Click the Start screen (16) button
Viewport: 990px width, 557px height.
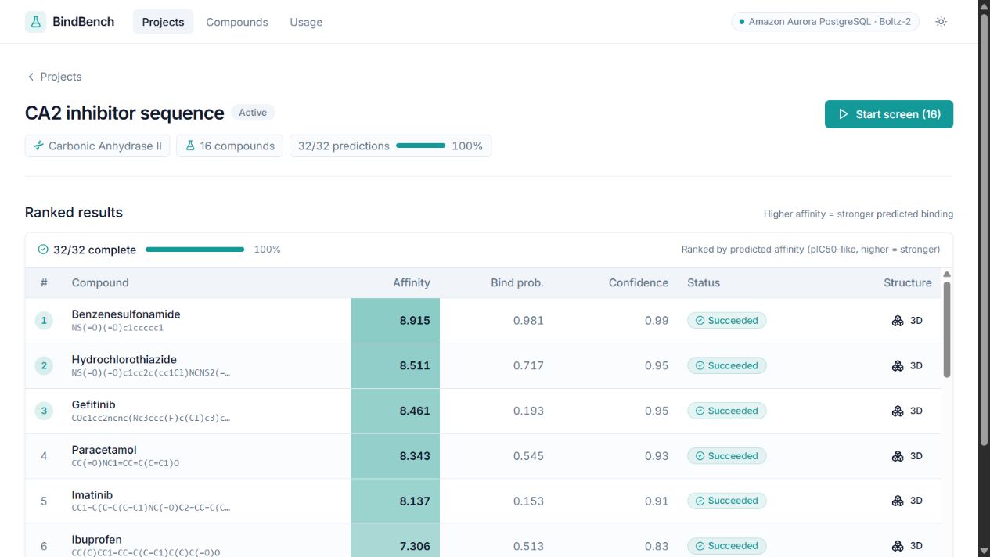pyautogui.click(x=889, y=114)
